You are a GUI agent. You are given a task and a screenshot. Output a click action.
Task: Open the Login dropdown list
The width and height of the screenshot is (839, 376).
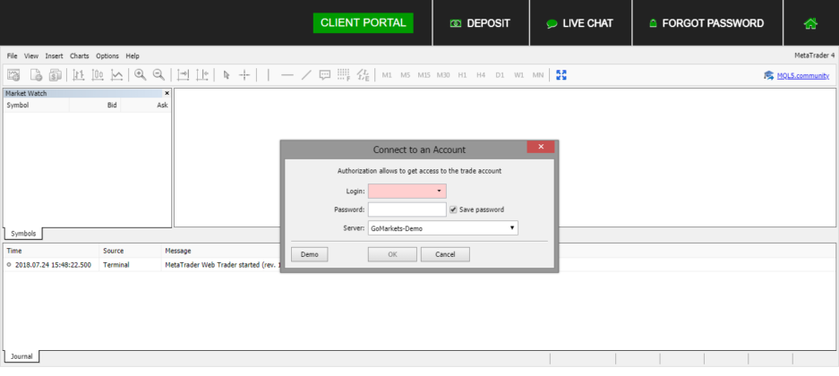coord(439,191)
